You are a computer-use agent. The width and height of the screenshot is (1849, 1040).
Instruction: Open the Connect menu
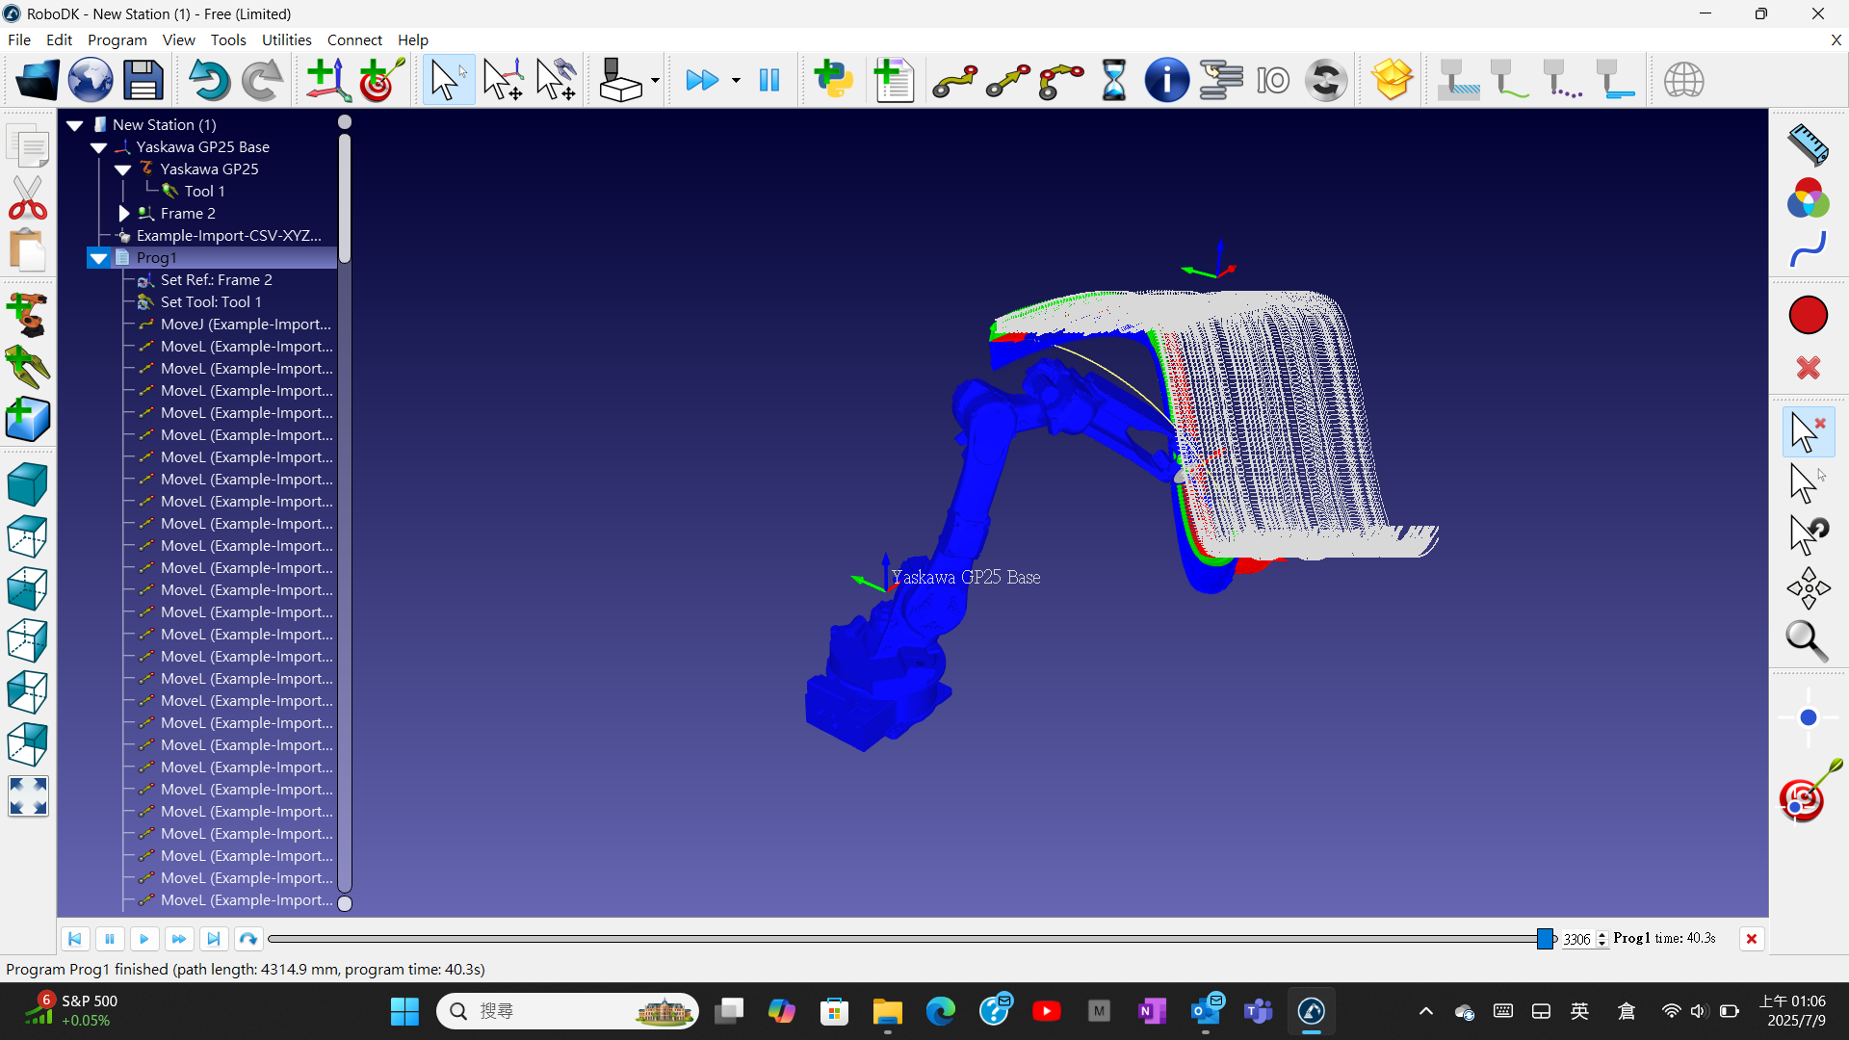click(x=354, y=39)
